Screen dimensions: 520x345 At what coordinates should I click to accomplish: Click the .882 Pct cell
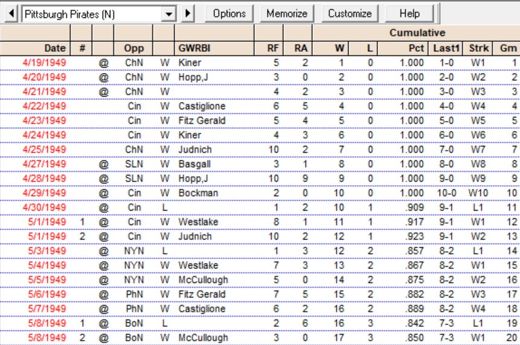414,294
